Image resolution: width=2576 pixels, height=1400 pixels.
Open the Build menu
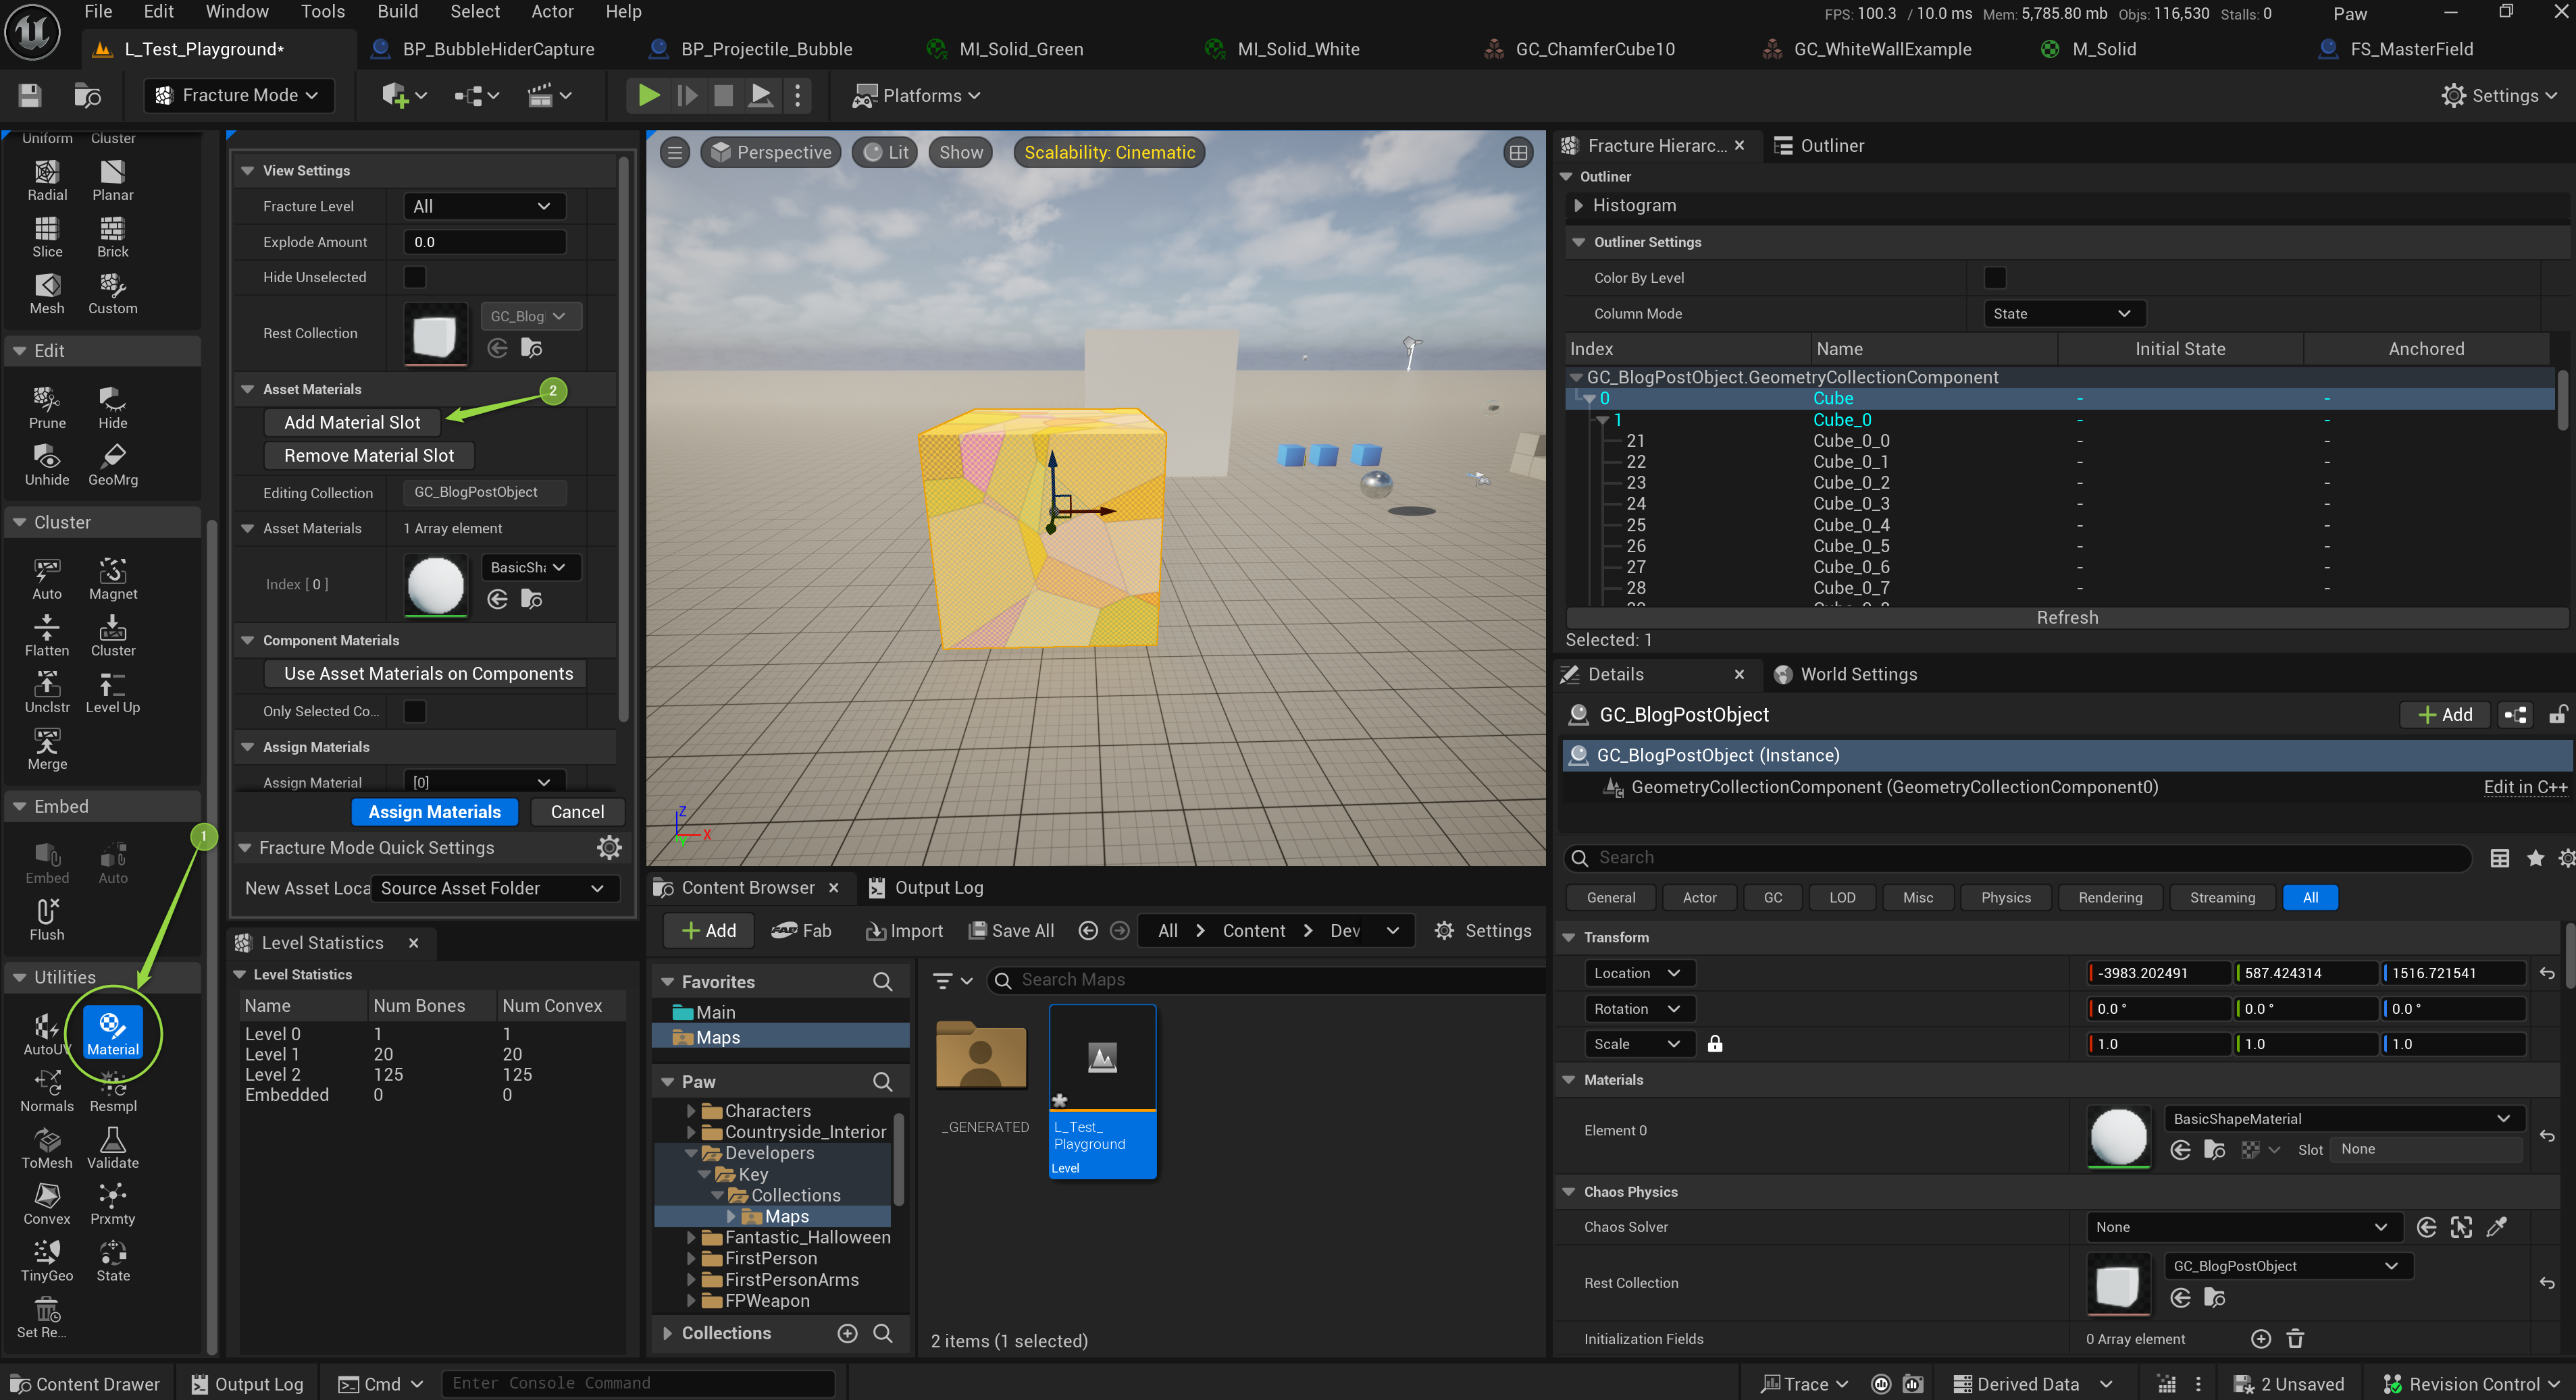[x=397, y=11]
